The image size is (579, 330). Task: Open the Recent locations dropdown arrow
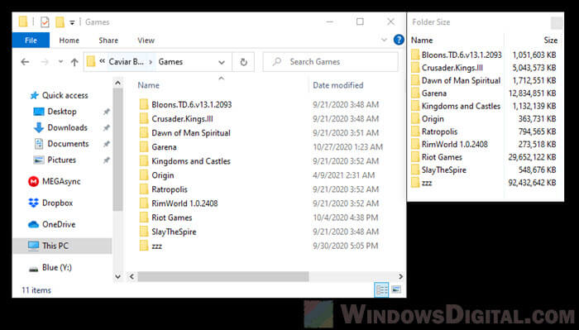click(60, 62)
